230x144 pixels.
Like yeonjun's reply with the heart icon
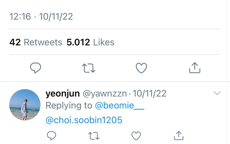[136, 135]
